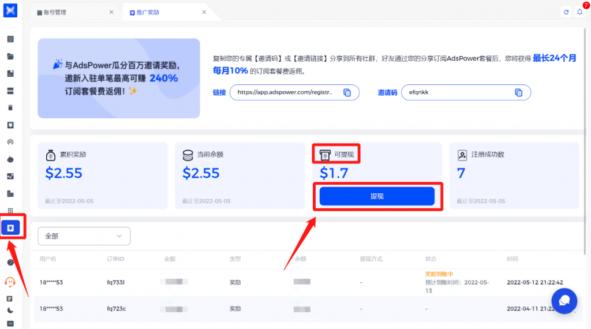Click the 时间 column header
This screenshot has height=329, width=591.
pos(513,259)
